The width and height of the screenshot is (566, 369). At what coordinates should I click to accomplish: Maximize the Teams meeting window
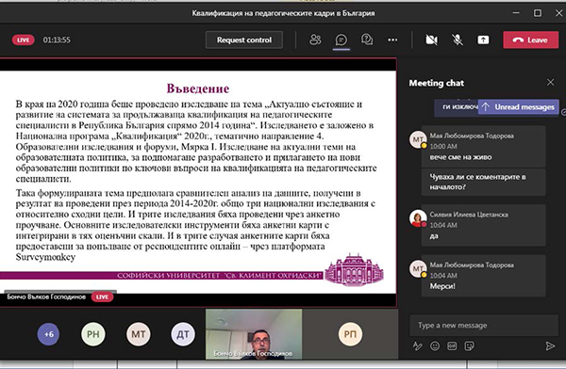[x=538, y=13]
